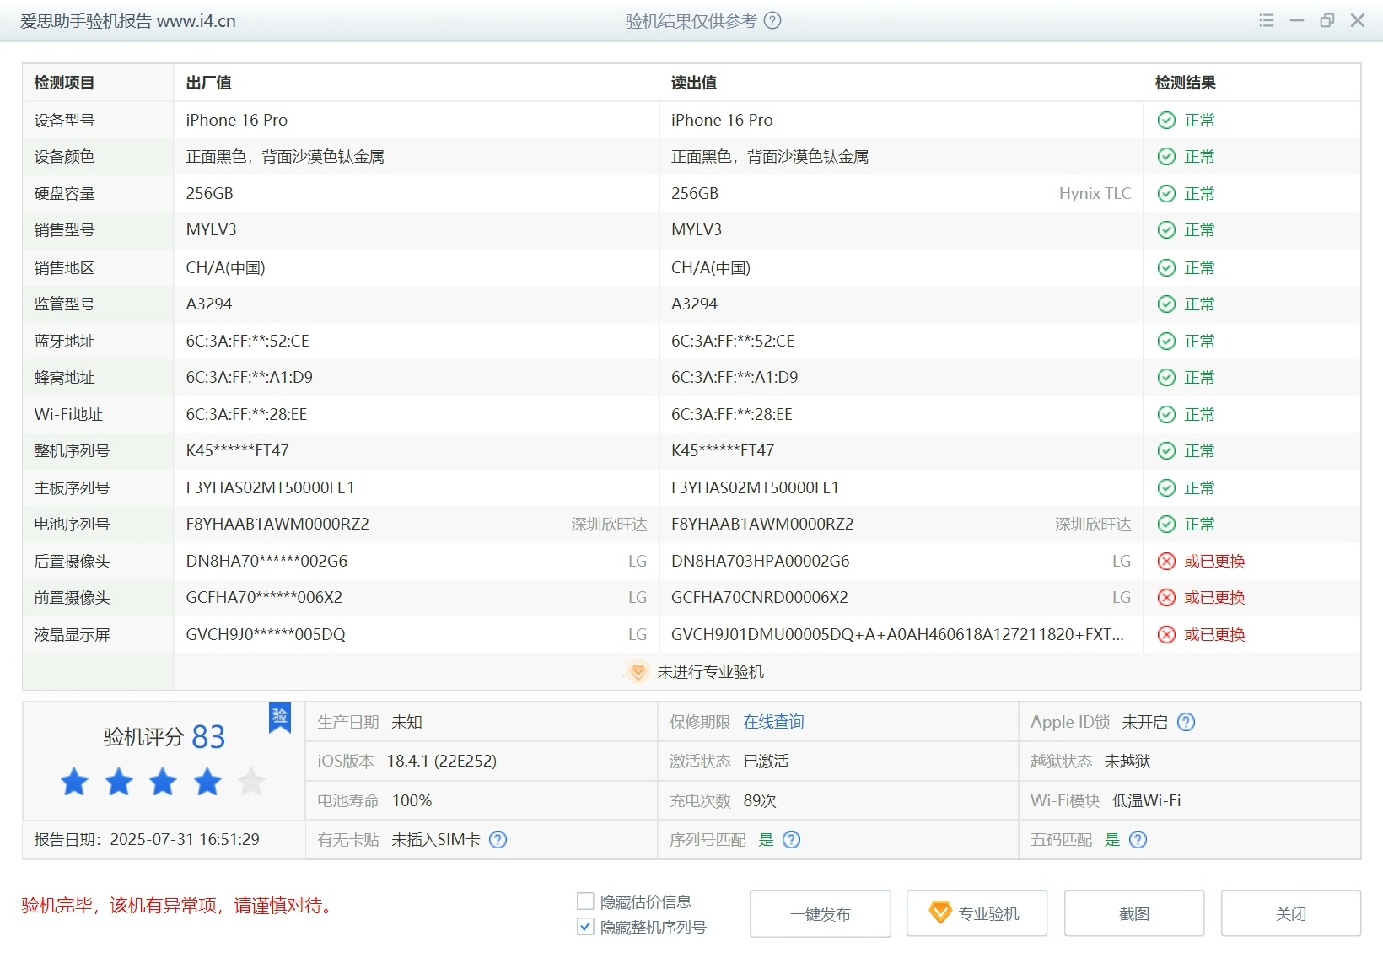Click the 充电次数 89次 value
This screenshot has width=1383, height=958.
[760, 801]
